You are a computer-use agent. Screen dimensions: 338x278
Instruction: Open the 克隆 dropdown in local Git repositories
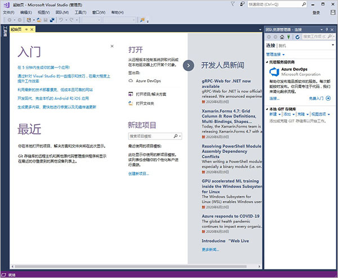[303, 114]
